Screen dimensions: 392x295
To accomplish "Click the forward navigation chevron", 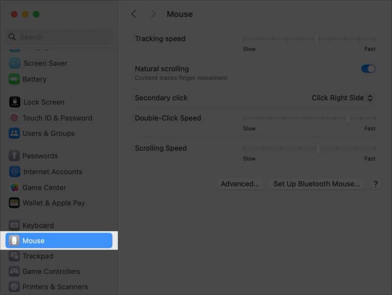I will pyautogui.click(x=153, y=14).
